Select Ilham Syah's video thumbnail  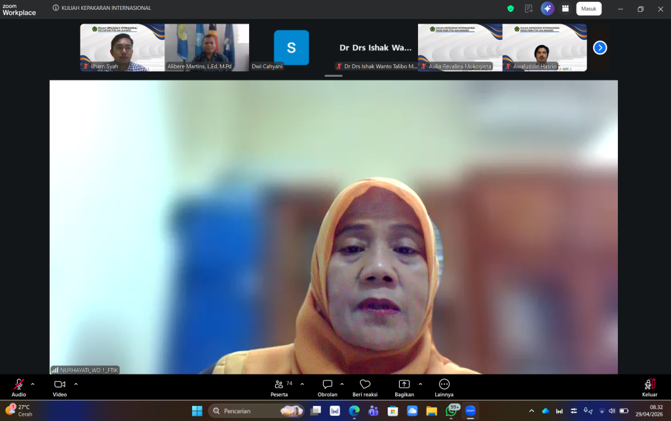(x=122, y=47)
